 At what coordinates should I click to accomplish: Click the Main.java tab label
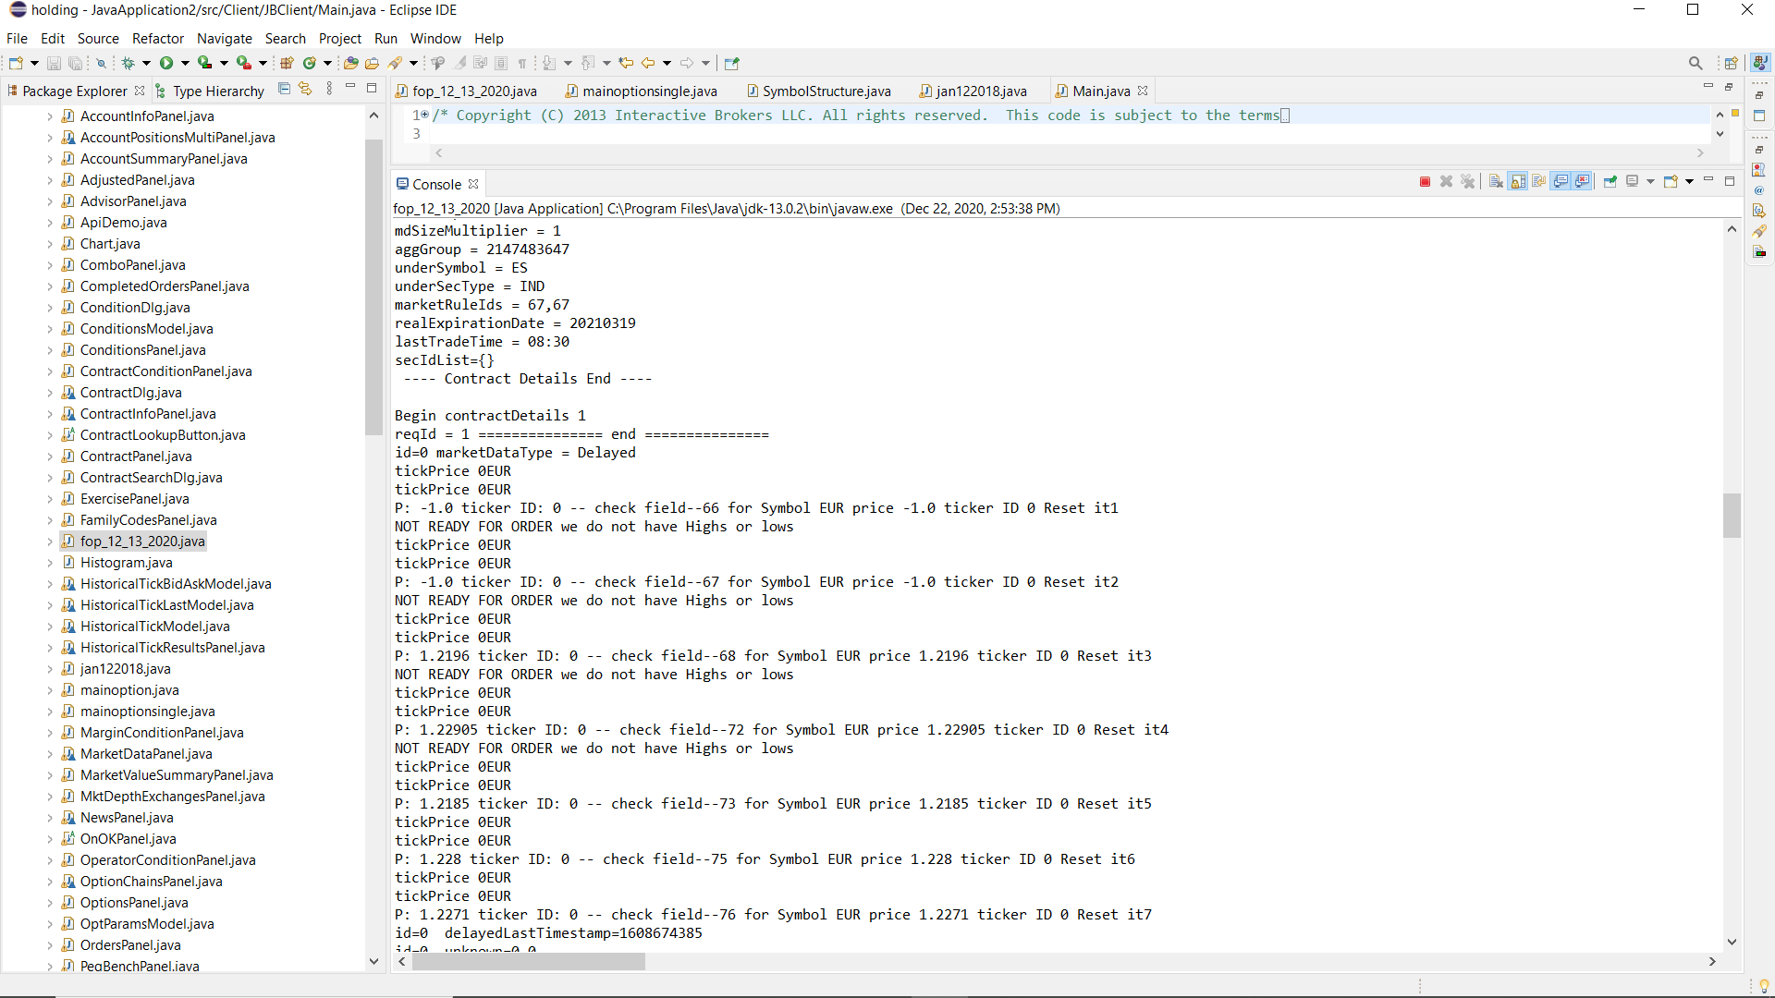[1099, 91]
